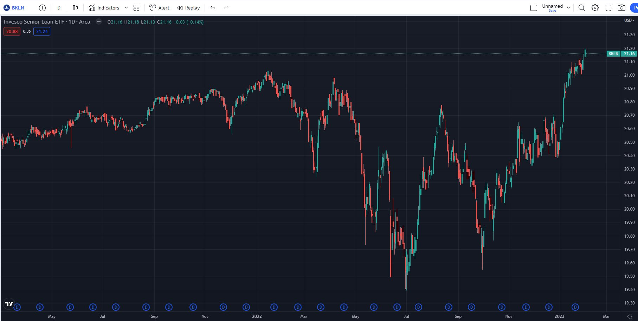Open price scale settings gear at bottom right
The image size is (638, 321).
630,316
